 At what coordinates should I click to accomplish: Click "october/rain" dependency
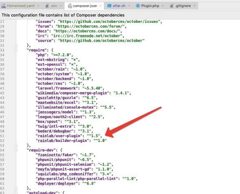[51, 69]
